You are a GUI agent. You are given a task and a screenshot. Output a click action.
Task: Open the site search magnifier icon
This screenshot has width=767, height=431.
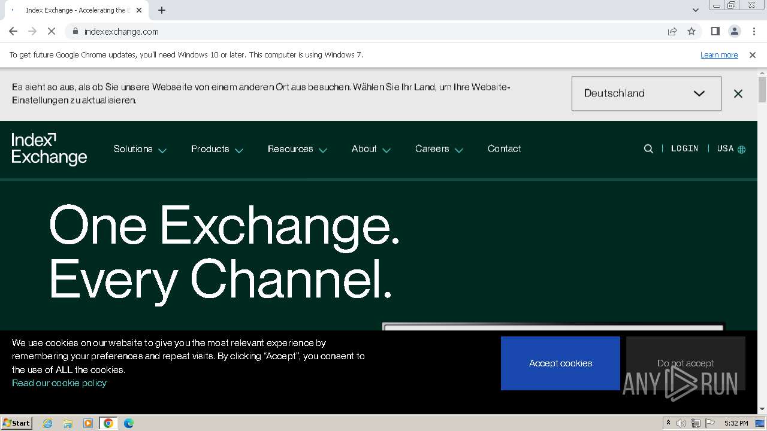pyautogui.click(x=648, y=149)
